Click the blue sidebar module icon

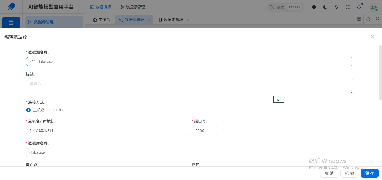click(x=11, y=22)
